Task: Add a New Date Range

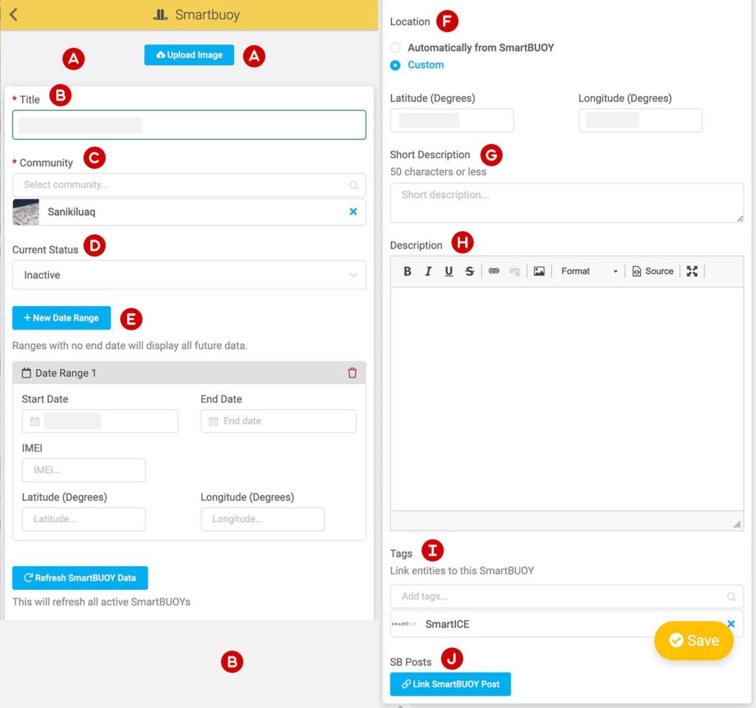Action: point(61,318)
